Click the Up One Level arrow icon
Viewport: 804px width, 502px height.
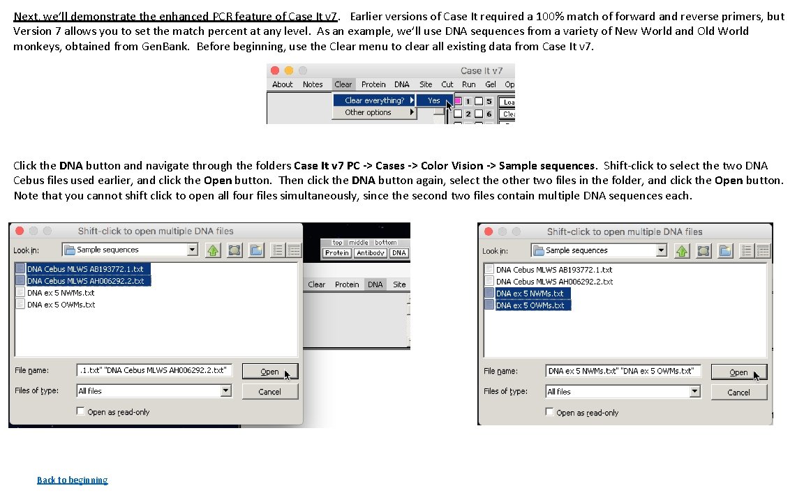(213, 250)
